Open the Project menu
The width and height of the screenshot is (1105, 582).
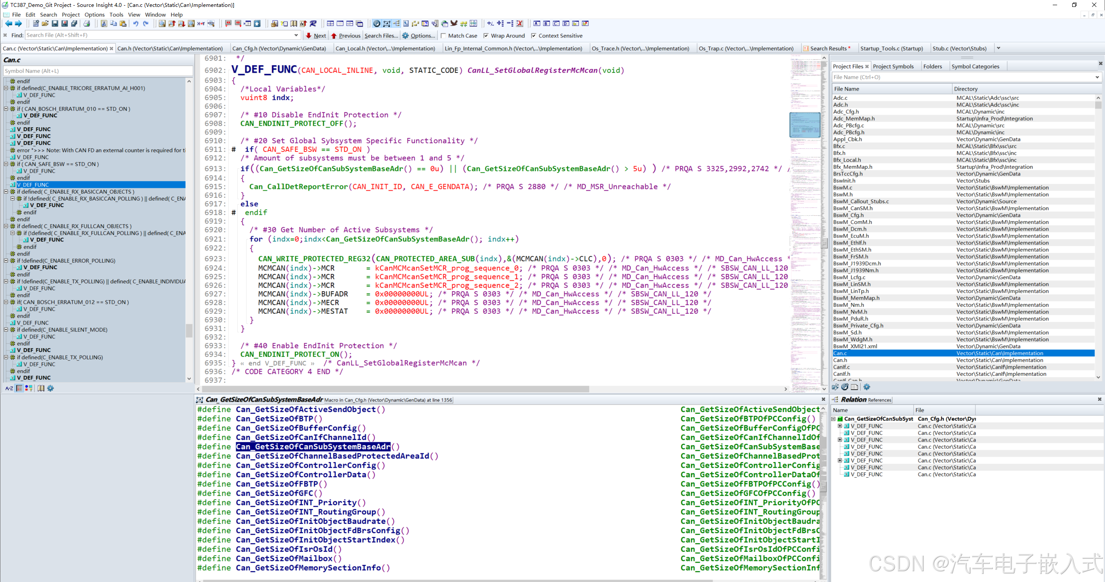point(70,15)
